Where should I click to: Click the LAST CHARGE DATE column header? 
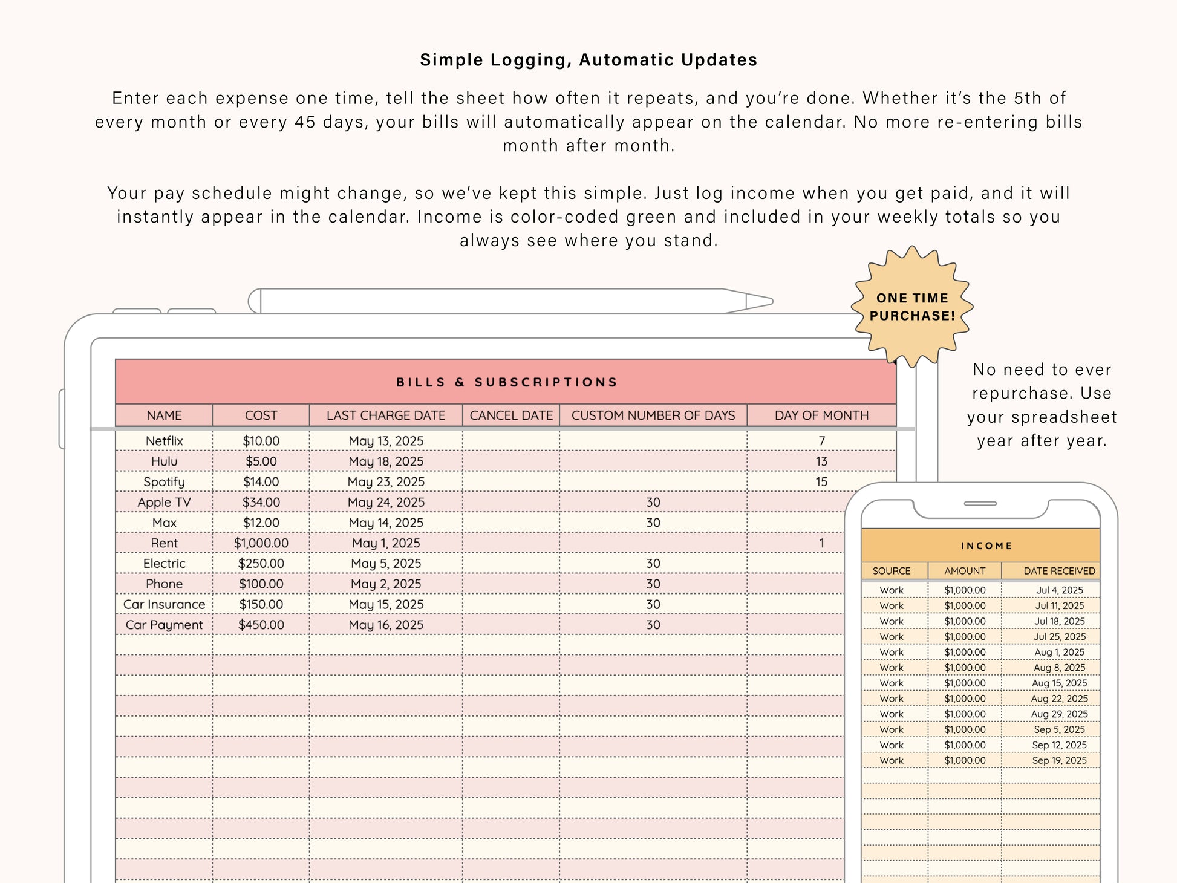(x=386, y=415)
